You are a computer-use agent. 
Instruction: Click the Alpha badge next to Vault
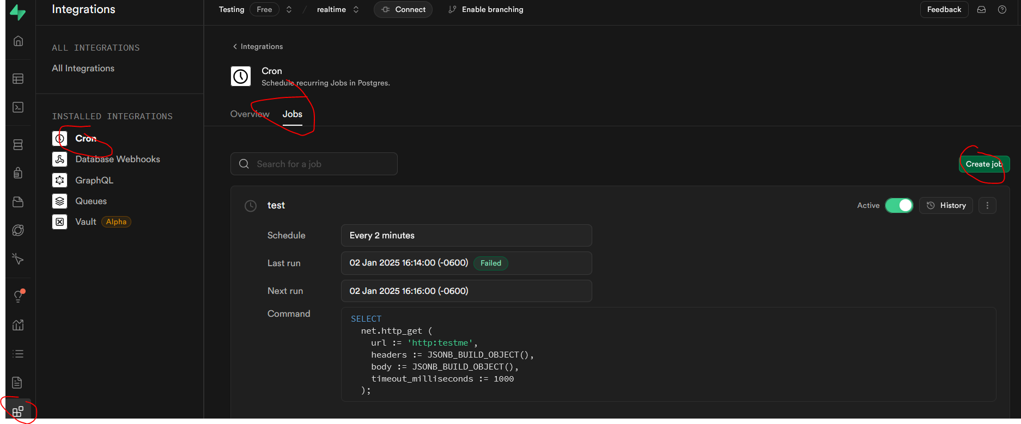pyautogui.click(x=116, y=222)
